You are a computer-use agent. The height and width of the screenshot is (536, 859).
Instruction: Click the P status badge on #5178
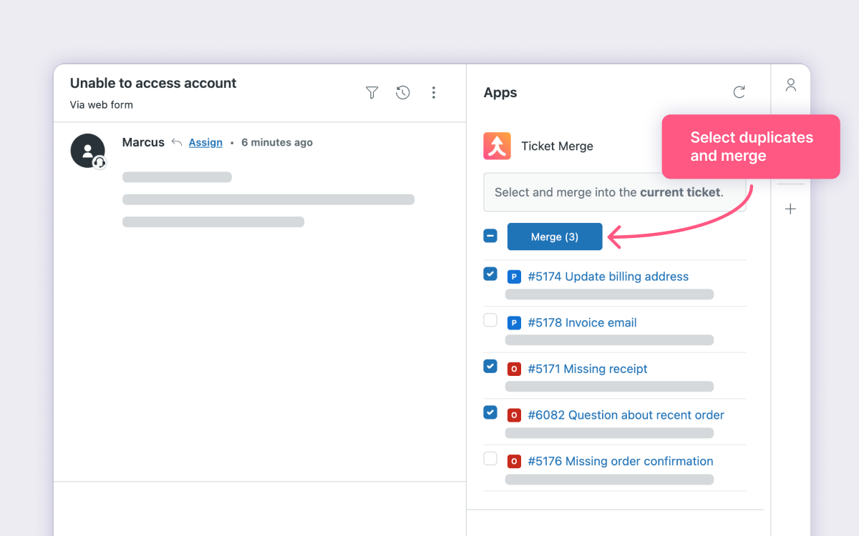[x=514, y=323]
